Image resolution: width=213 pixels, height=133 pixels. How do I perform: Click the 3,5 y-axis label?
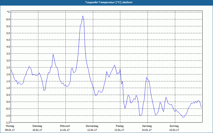tap(8, 54)
